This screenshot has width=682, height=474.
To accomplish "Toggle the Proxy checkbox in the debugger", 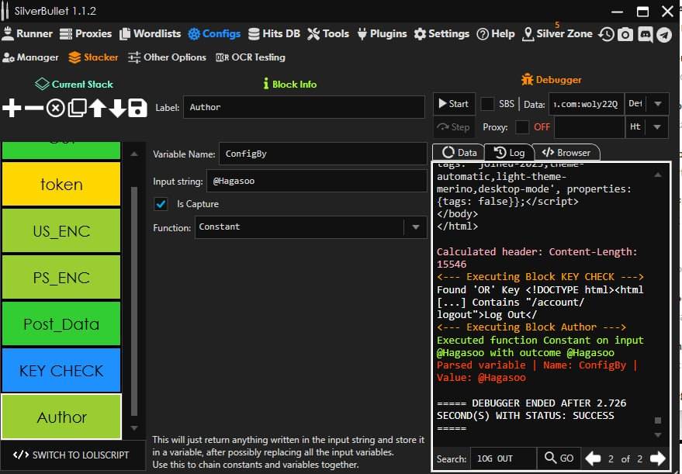I will (x=523, y=127).
